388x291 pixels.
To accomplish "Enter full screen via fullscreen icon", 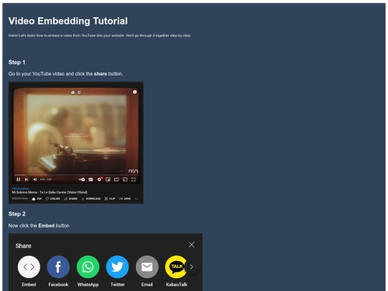I will tap(134, 180).
